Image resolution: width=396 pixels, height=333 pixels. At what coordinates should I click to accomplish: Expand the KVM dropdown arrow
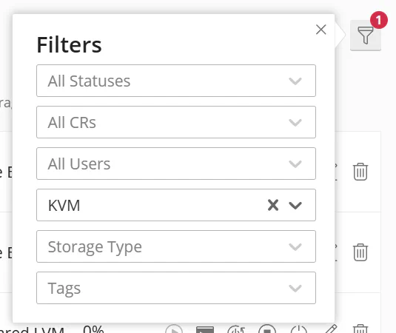click(295, 205)
